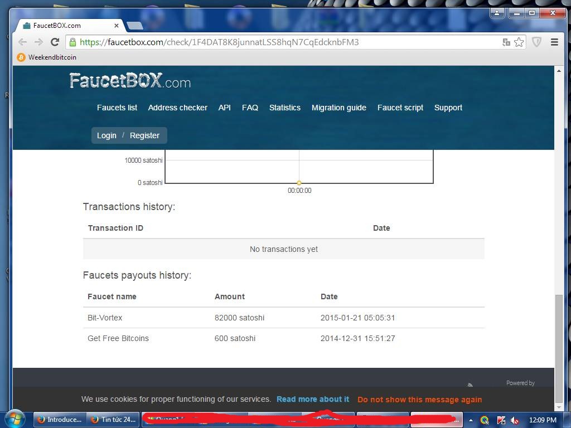Click the volume speaker tray icon

(x=515, y=420)
